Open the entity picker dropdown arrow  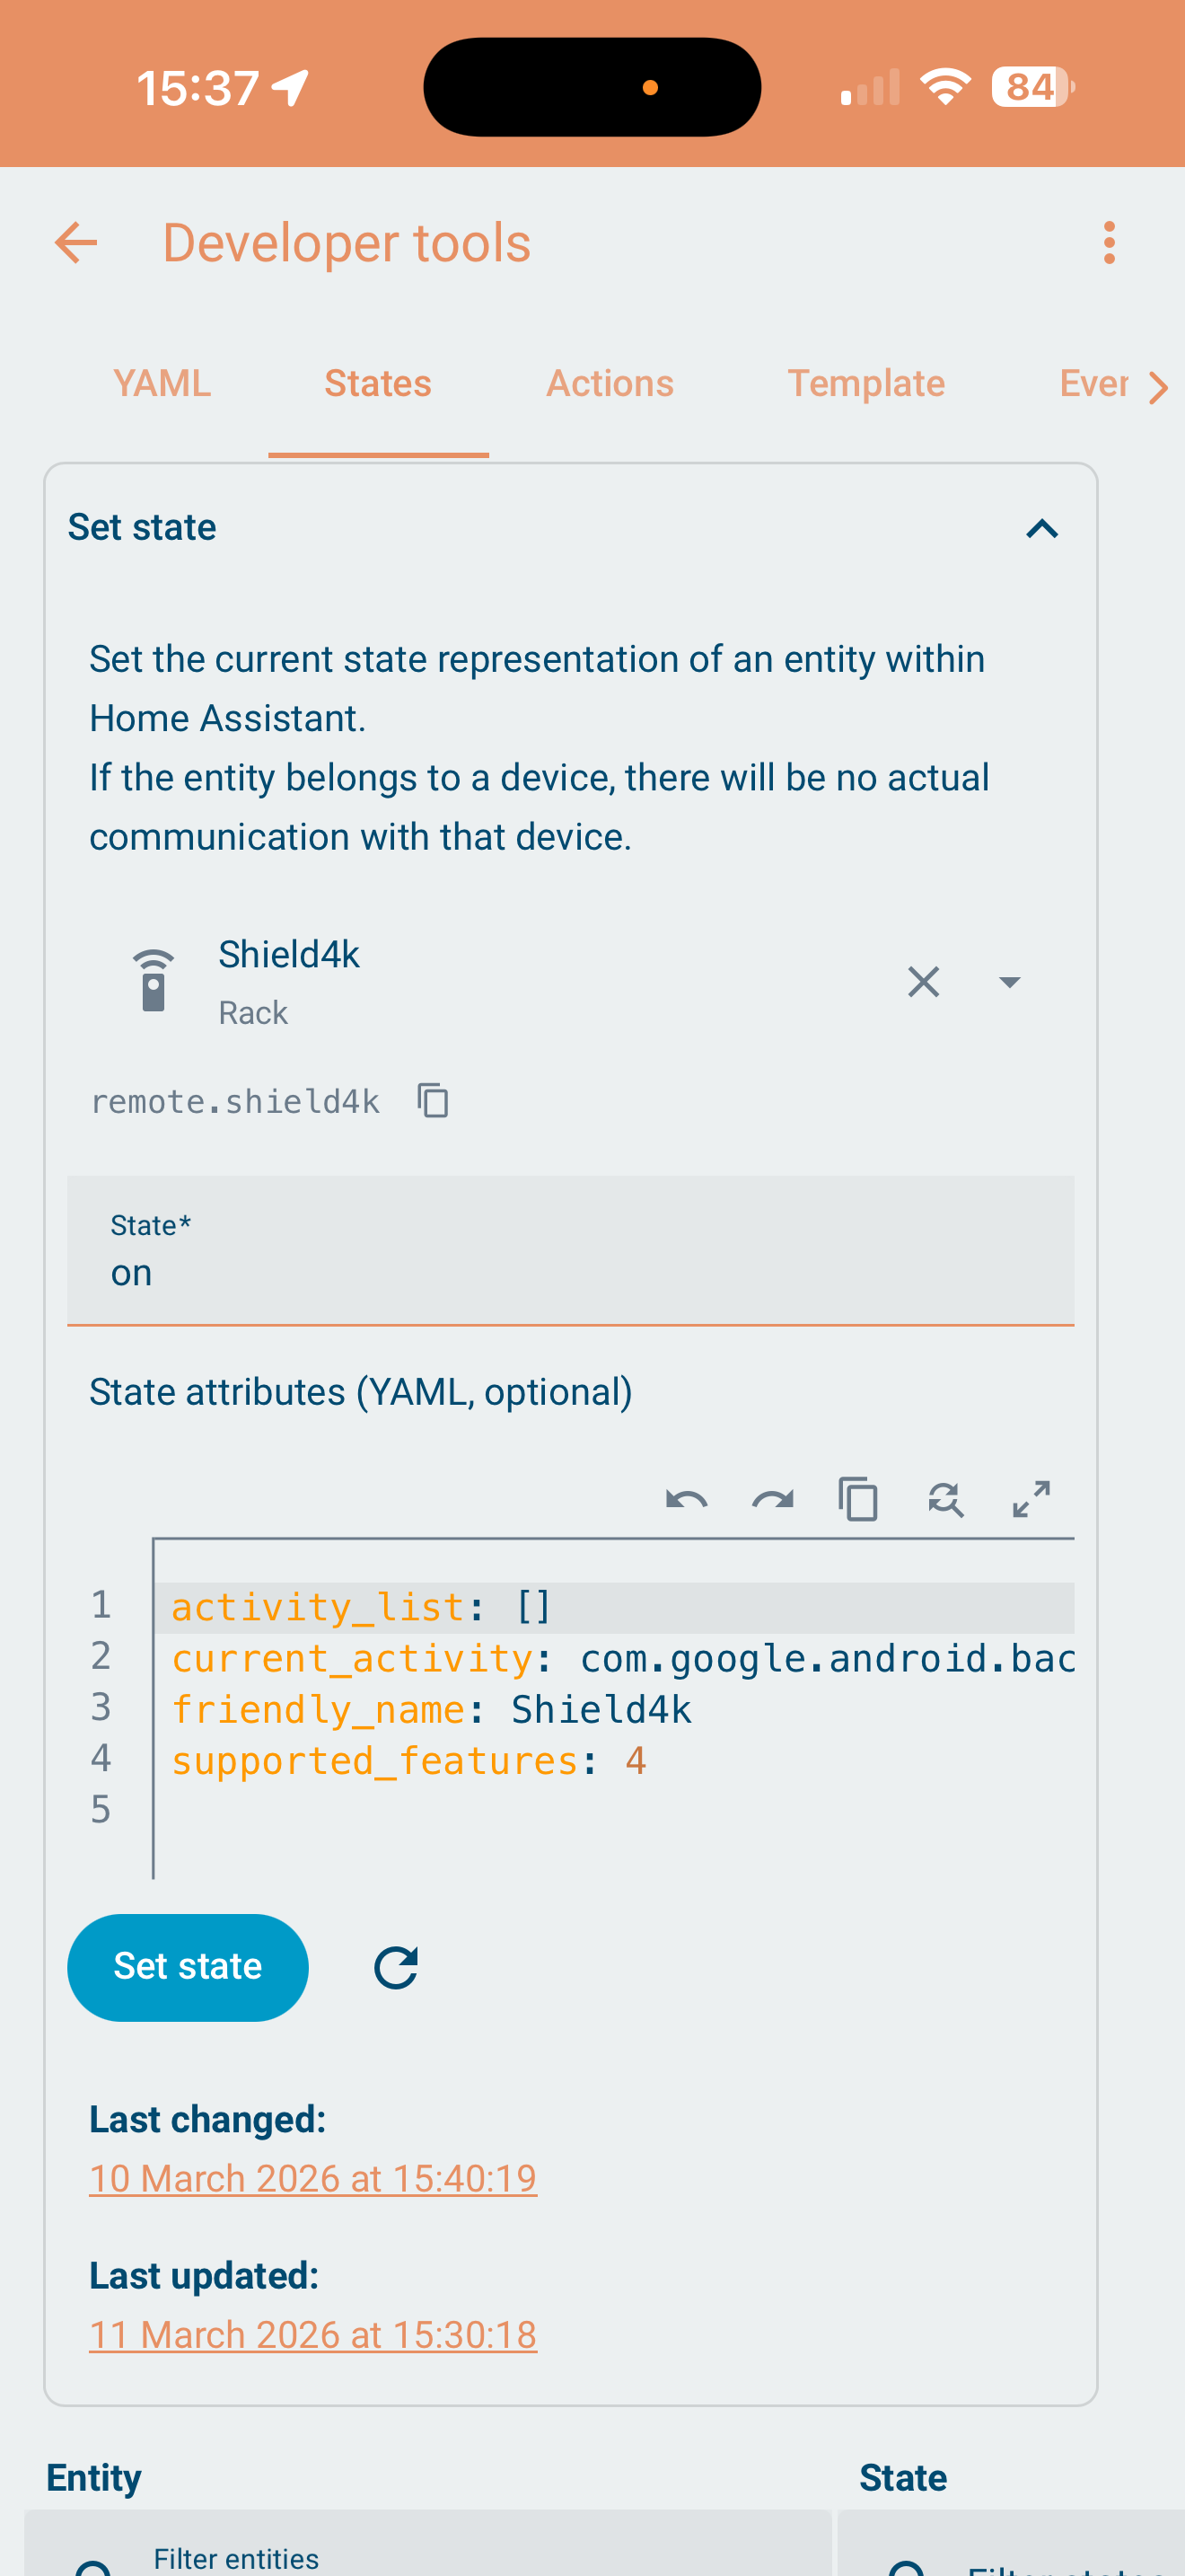tap(1010, 982)
